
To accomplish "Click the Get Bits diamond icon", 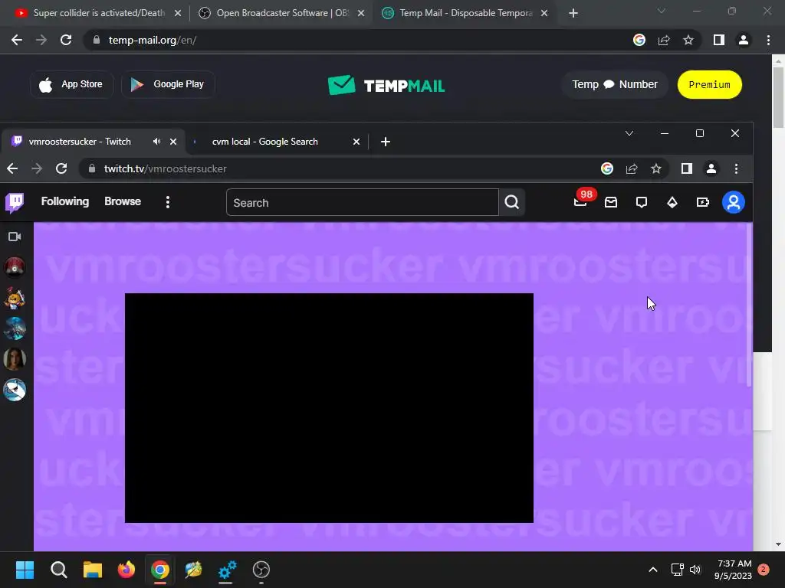I will [x=672, y=202].
